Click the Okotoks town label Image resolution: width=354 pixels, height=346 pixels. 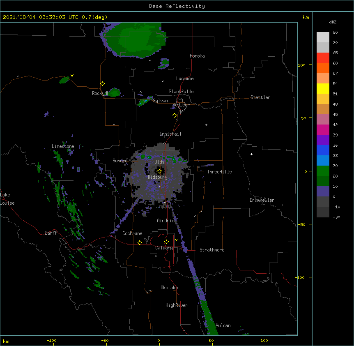(x=169, y=288)
